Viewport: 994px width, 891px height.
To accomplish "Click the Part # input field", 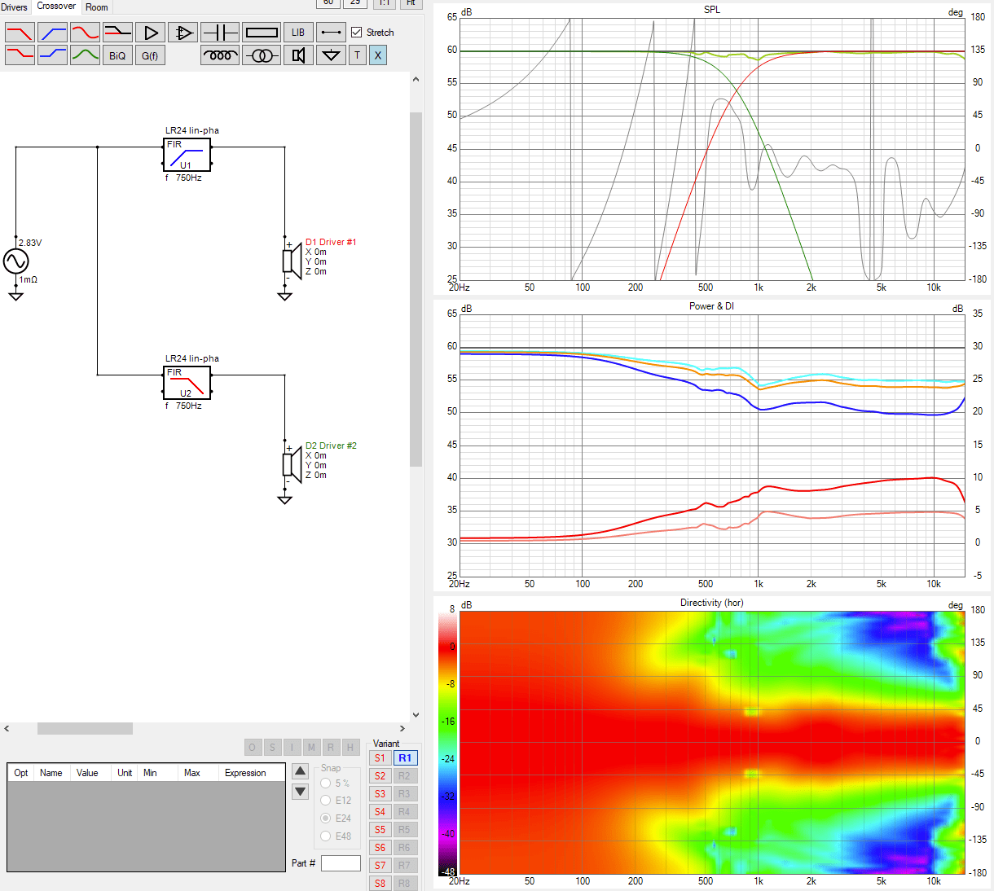I will (x=341, y=863).
